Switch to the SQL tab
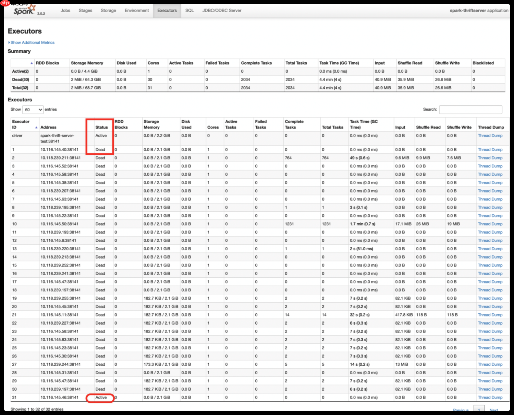This screenshot has width=514, height=415. pos(189,10)
